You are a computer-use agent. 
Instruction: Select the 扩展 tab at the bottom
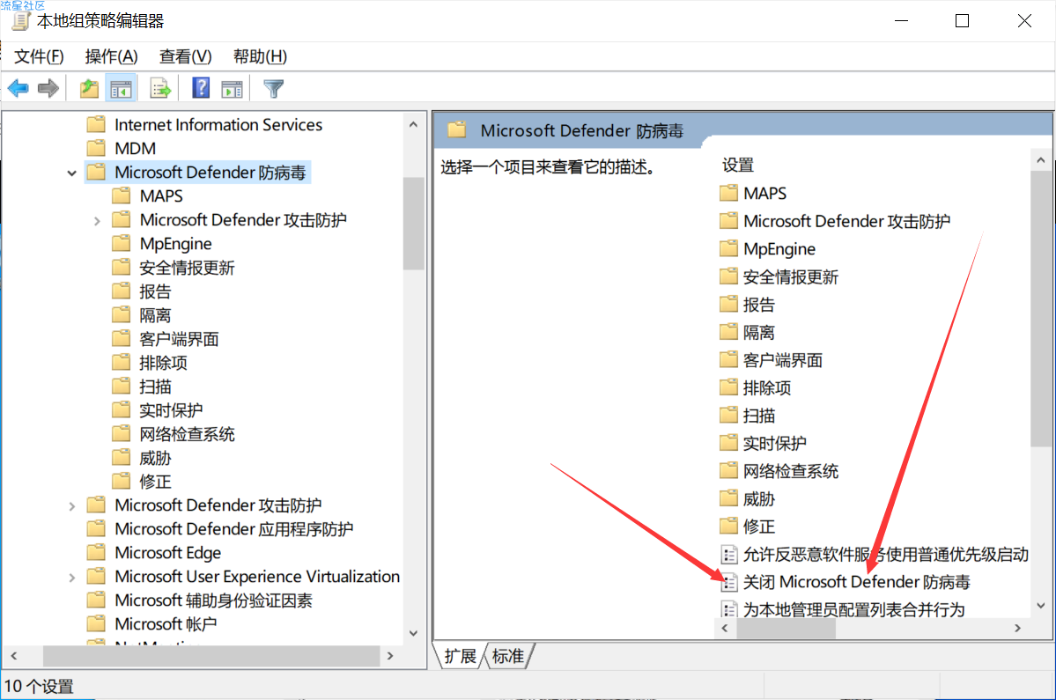point(460,656)
